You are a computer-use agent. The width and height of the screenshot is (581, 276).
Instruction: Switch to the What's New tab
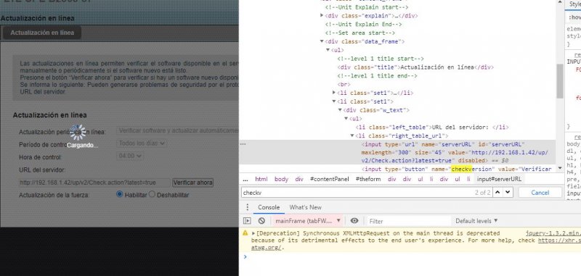[x=305, y=207]
